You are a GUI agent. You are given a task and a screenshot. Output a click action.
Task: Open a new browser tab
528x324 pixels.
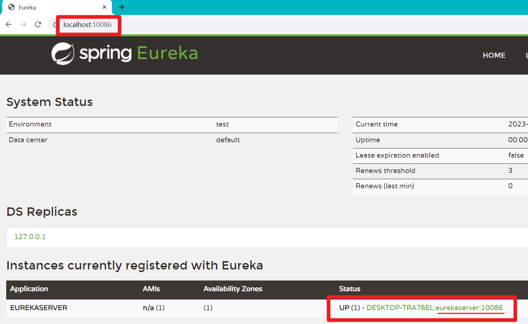point(122,7)
